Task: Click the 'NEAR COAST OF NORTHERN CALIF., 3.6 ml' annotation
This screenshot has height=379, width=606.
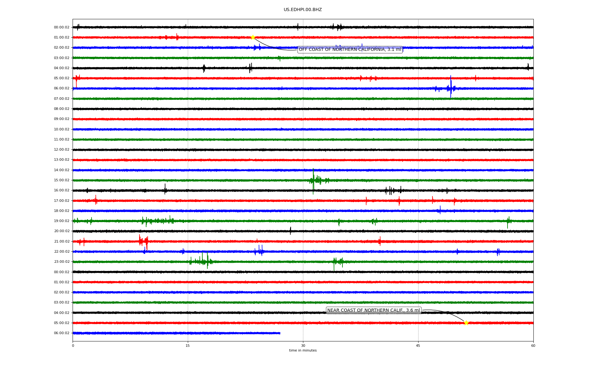Action: click(374, 310)
